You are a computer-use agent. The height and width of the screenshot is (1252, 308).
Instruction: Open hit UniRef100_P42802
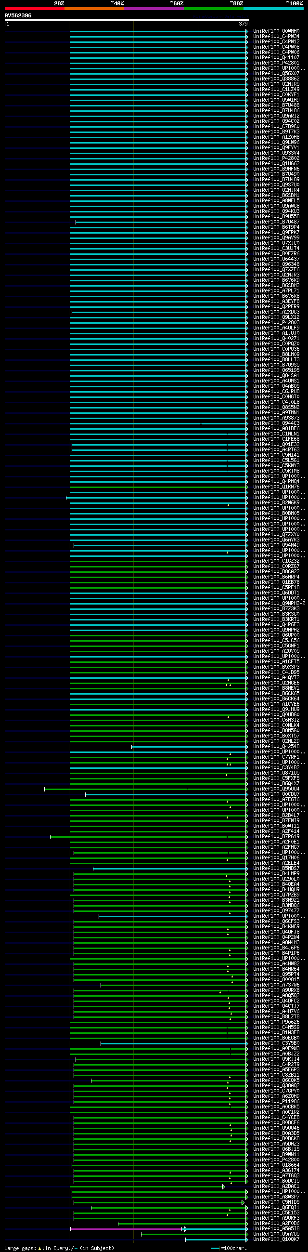pos(276,158)
